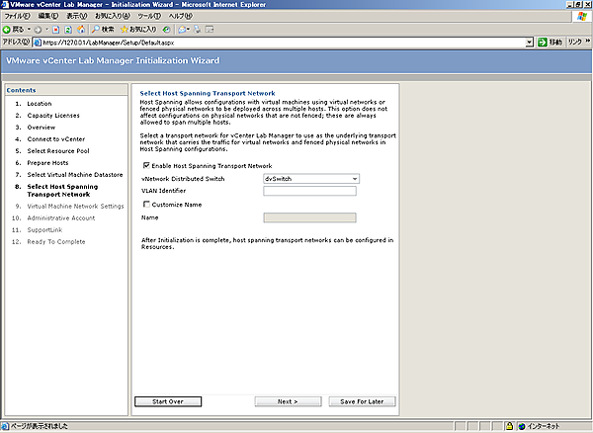This screenshot has width=593, height=433.
Task: Click the disabled Name text field
Action: (x=309, y=217)
